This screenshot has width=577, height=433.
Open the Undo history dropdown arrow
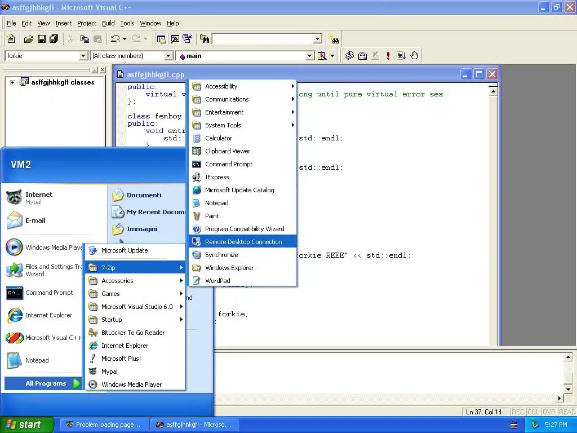coord(125,39)
